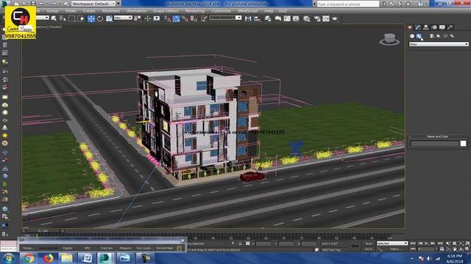This screenshot has width=471, height=264.
Task: Toggle the Percent Snap button
Action: [185, 18]
